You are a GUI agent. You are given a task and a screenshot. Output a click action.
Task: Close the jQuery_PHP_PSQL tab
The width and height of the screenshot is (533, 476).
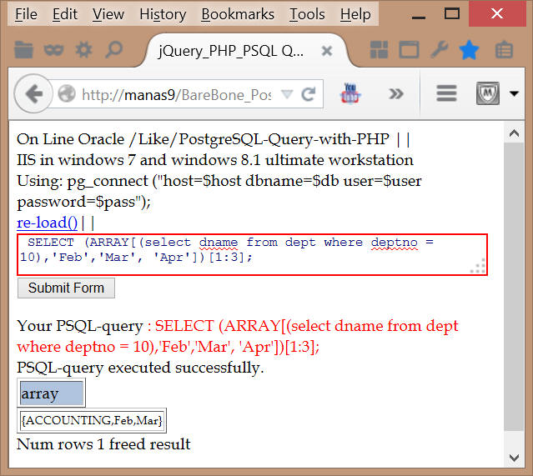327,52
